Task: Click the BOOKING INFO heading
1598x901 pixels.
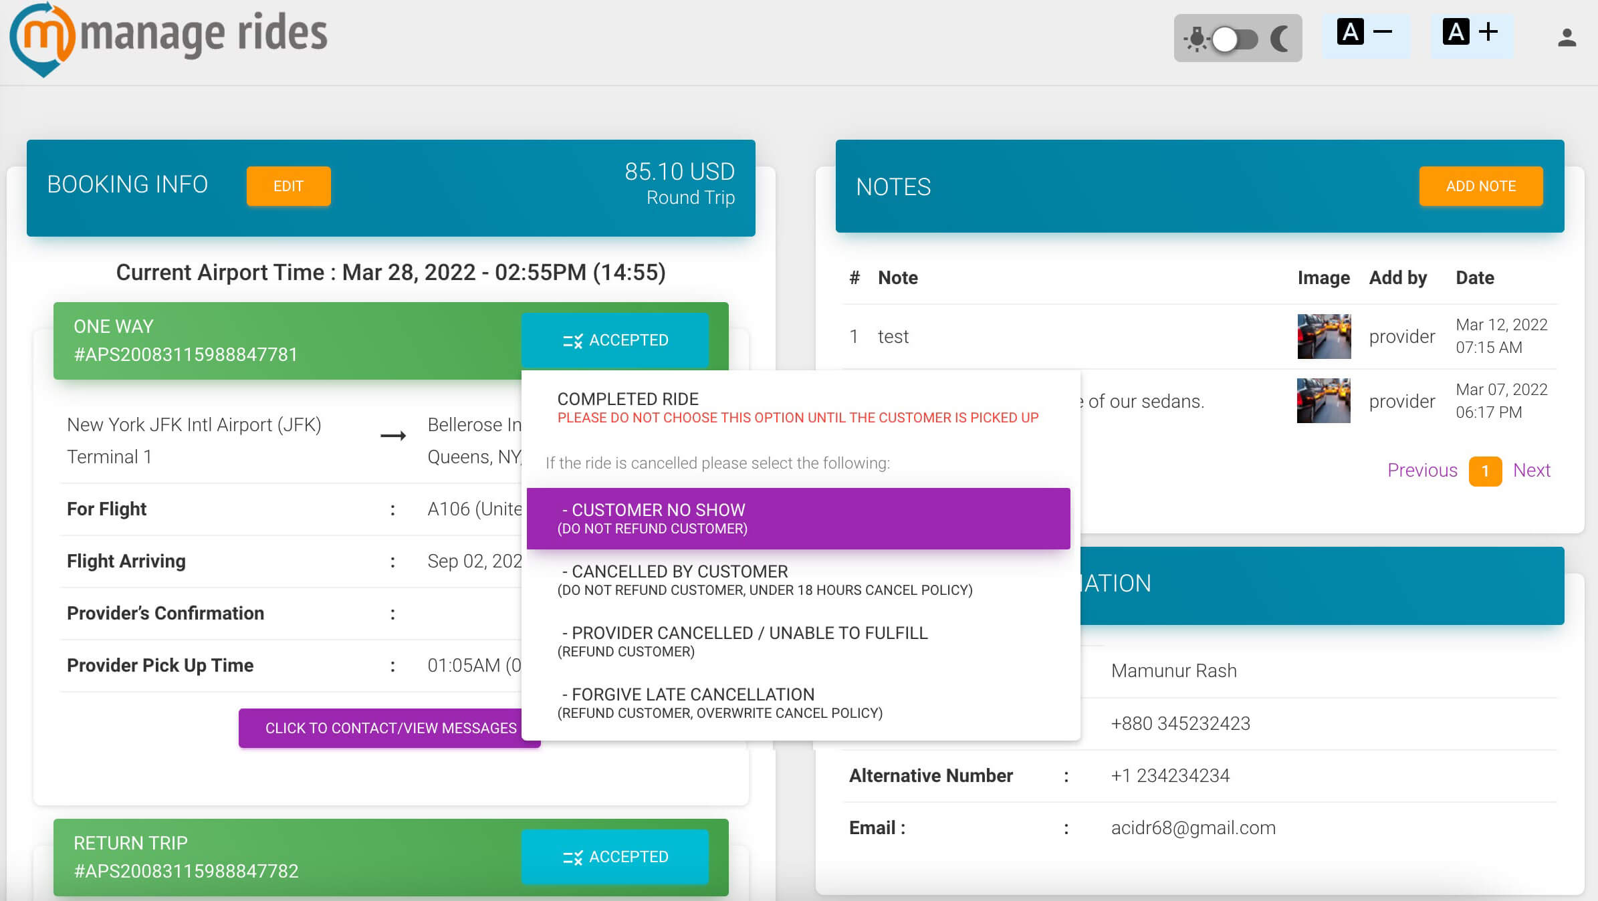Action: [127, 184]
